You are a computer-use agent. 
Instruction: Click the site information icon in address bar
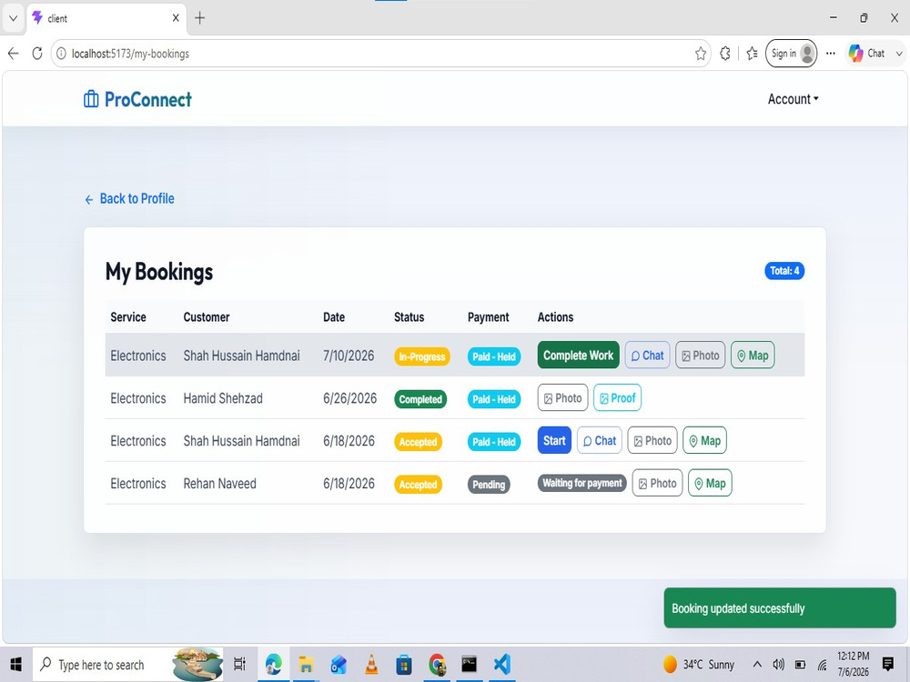point(61,54)
